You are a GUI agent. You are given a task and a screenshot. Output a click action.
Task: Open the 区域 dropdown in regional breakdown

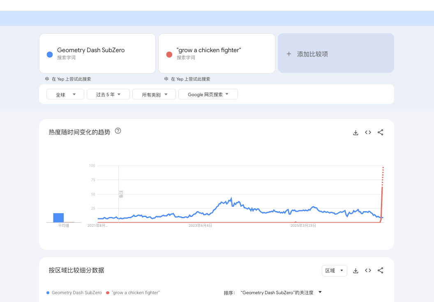(335, 270)
